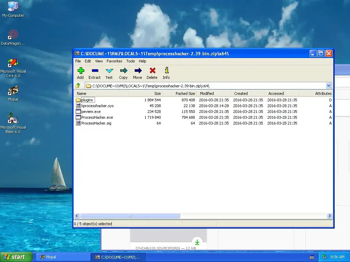Sort by Accessed column header
Viewport: 350px width, 262px height.
pyautogui.click(x=282, y=93)
